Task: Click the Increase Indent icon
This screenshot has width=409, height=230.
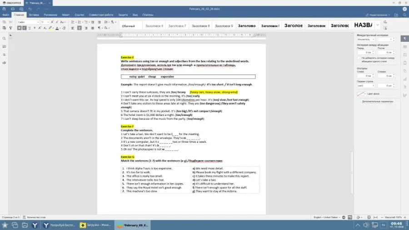Action: pos(99,22)
